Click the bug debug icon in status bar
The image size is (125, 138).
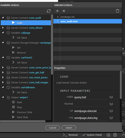tap(115, 135)
